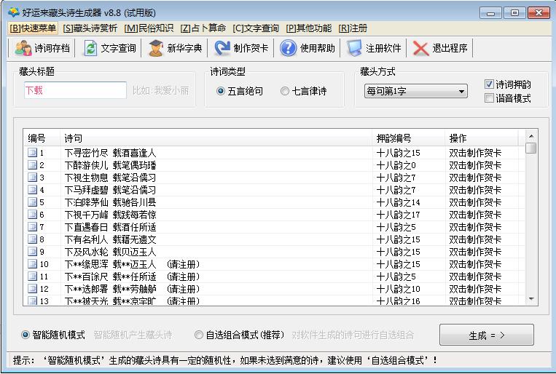556x374 pixels.
Task: Click the poem list scrollbar down arrow
Action: pyautogui.click(x=530, y=298)
